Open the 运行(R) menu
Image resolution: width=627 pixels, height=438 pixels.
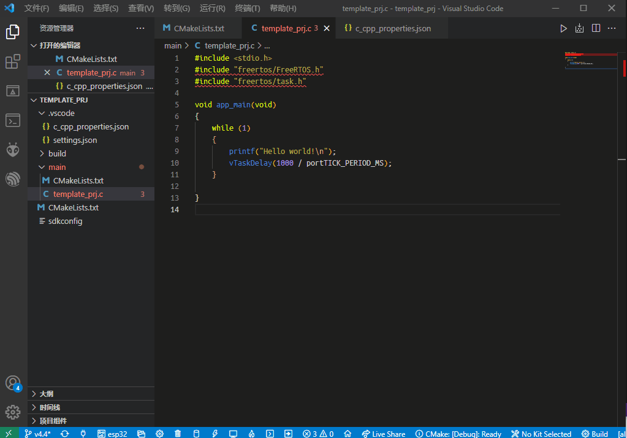(x=212, y=8)
